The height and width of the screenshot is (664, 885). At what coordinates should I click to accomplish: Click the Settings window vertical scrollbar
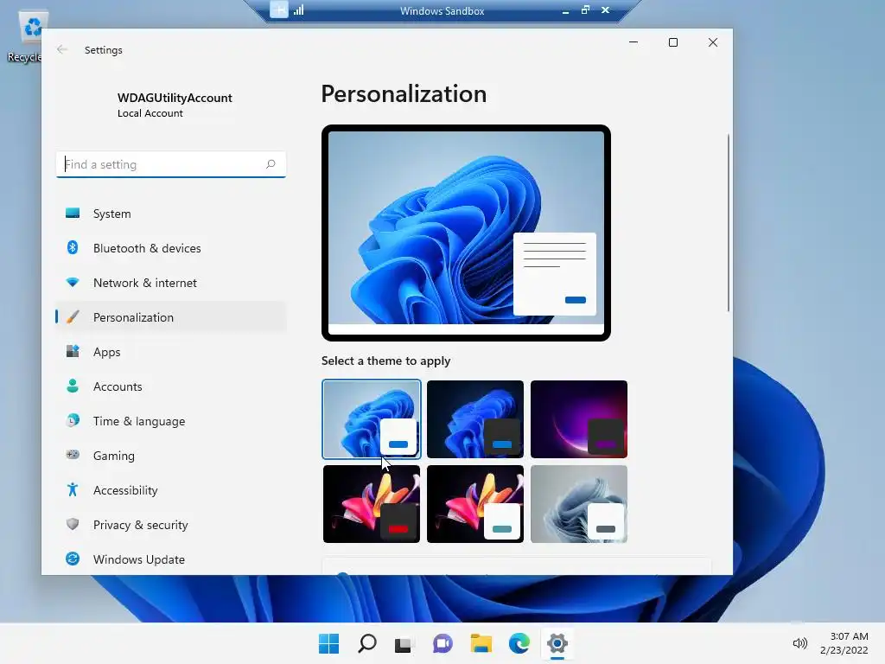point(728,222)
